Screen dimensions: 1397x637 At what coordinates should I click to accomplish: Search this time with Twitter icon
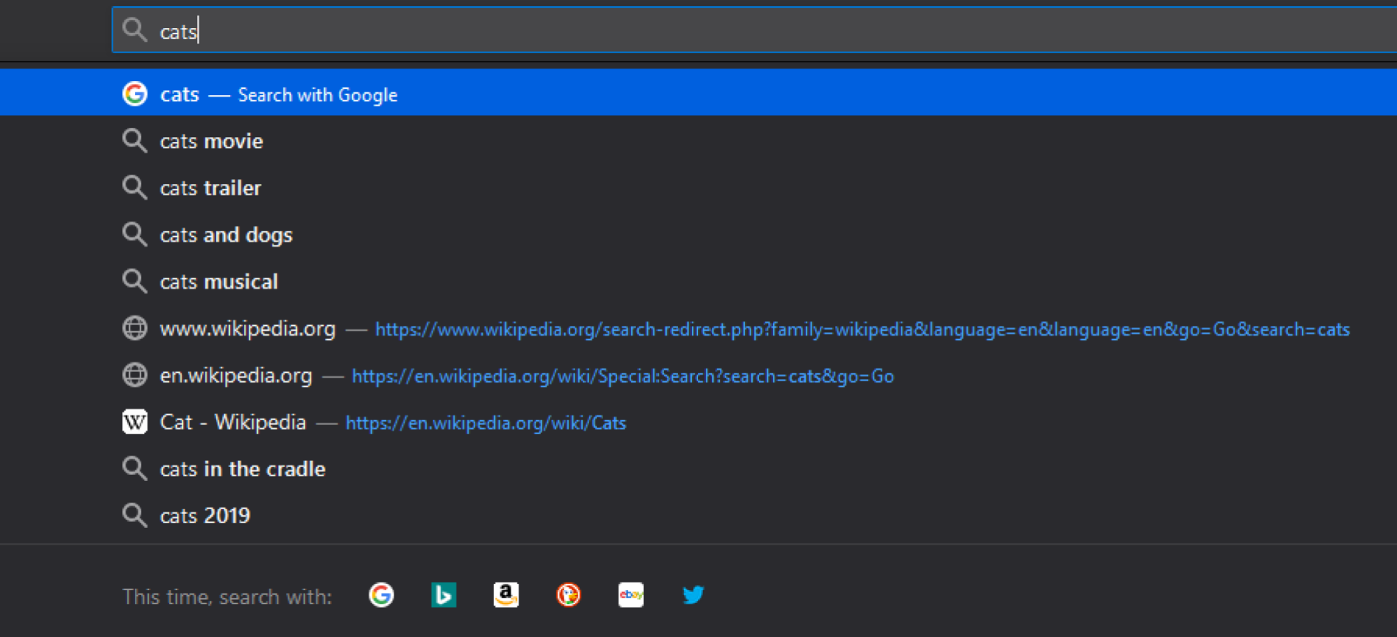[x=693, y=595]
